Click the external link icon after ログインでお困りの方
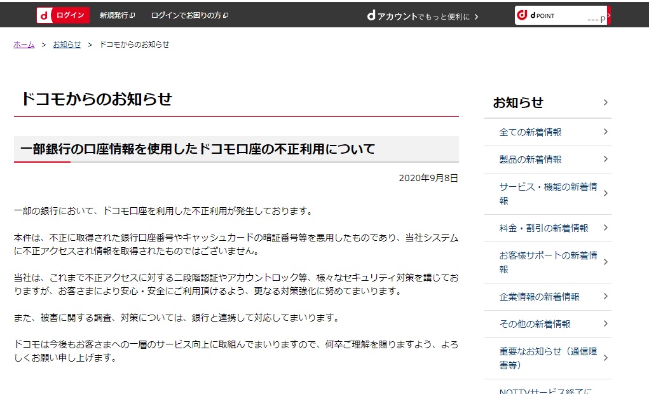649x394 pixels. (226, 15)
